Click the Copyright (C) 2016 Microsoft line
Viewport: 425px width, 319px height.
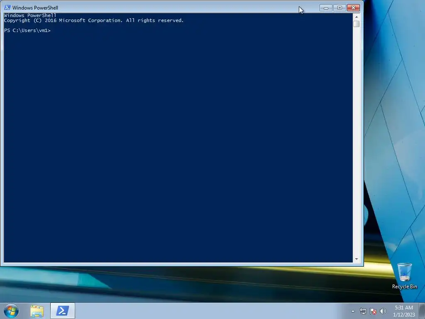coord(94,20)
